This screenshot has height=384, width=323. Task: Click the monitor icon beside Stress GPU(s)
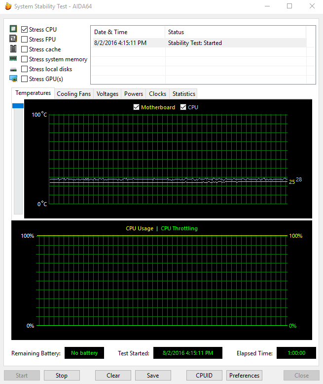point(13,79)
